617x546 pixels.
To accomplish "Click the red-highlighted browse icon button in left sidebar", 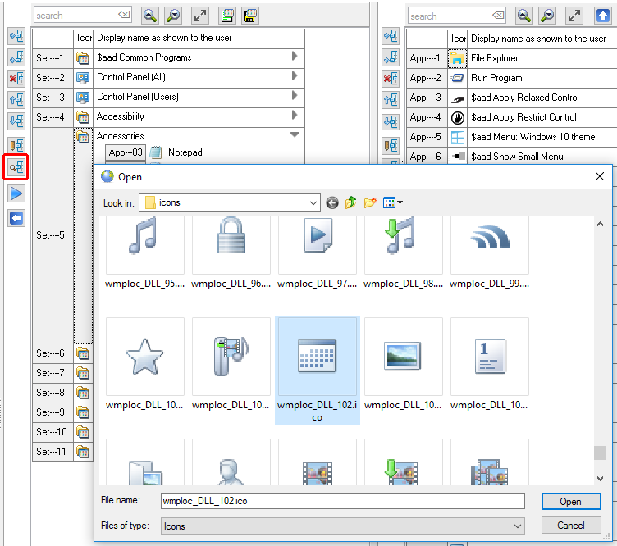I will click(x=16, y=167).
